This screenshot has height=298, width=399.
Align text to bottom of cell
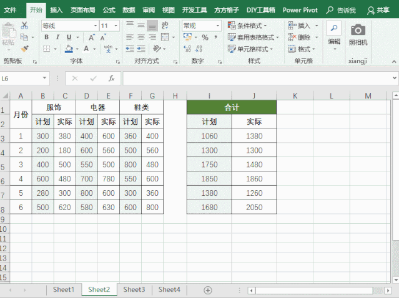tap(152, 26)
